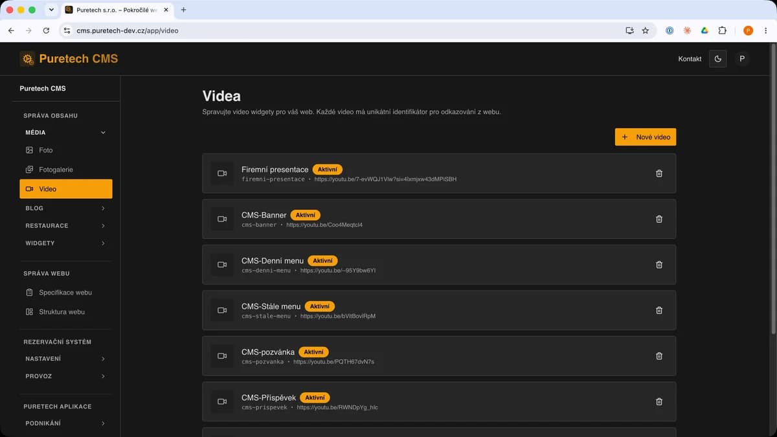Screen dimensions: 777x437
Task: View site information icon in address bar
Action: (x=66, y=30)
